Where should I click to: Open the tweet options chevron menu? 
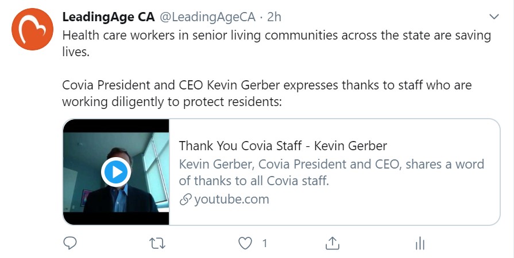(x=494, y=17)
